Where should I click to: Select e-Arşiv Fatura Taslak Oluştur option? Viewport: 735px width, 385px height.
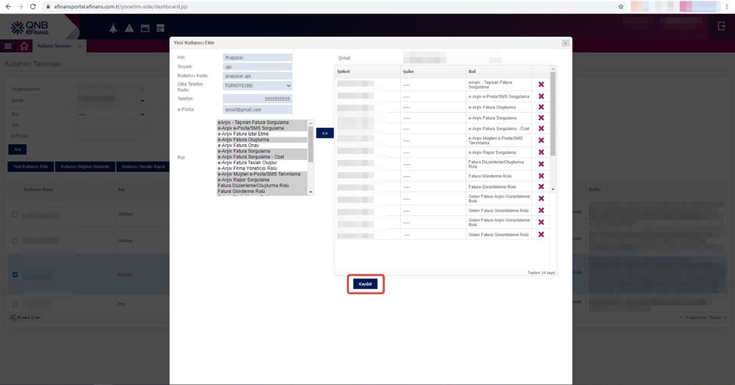[x=262, y=162]
